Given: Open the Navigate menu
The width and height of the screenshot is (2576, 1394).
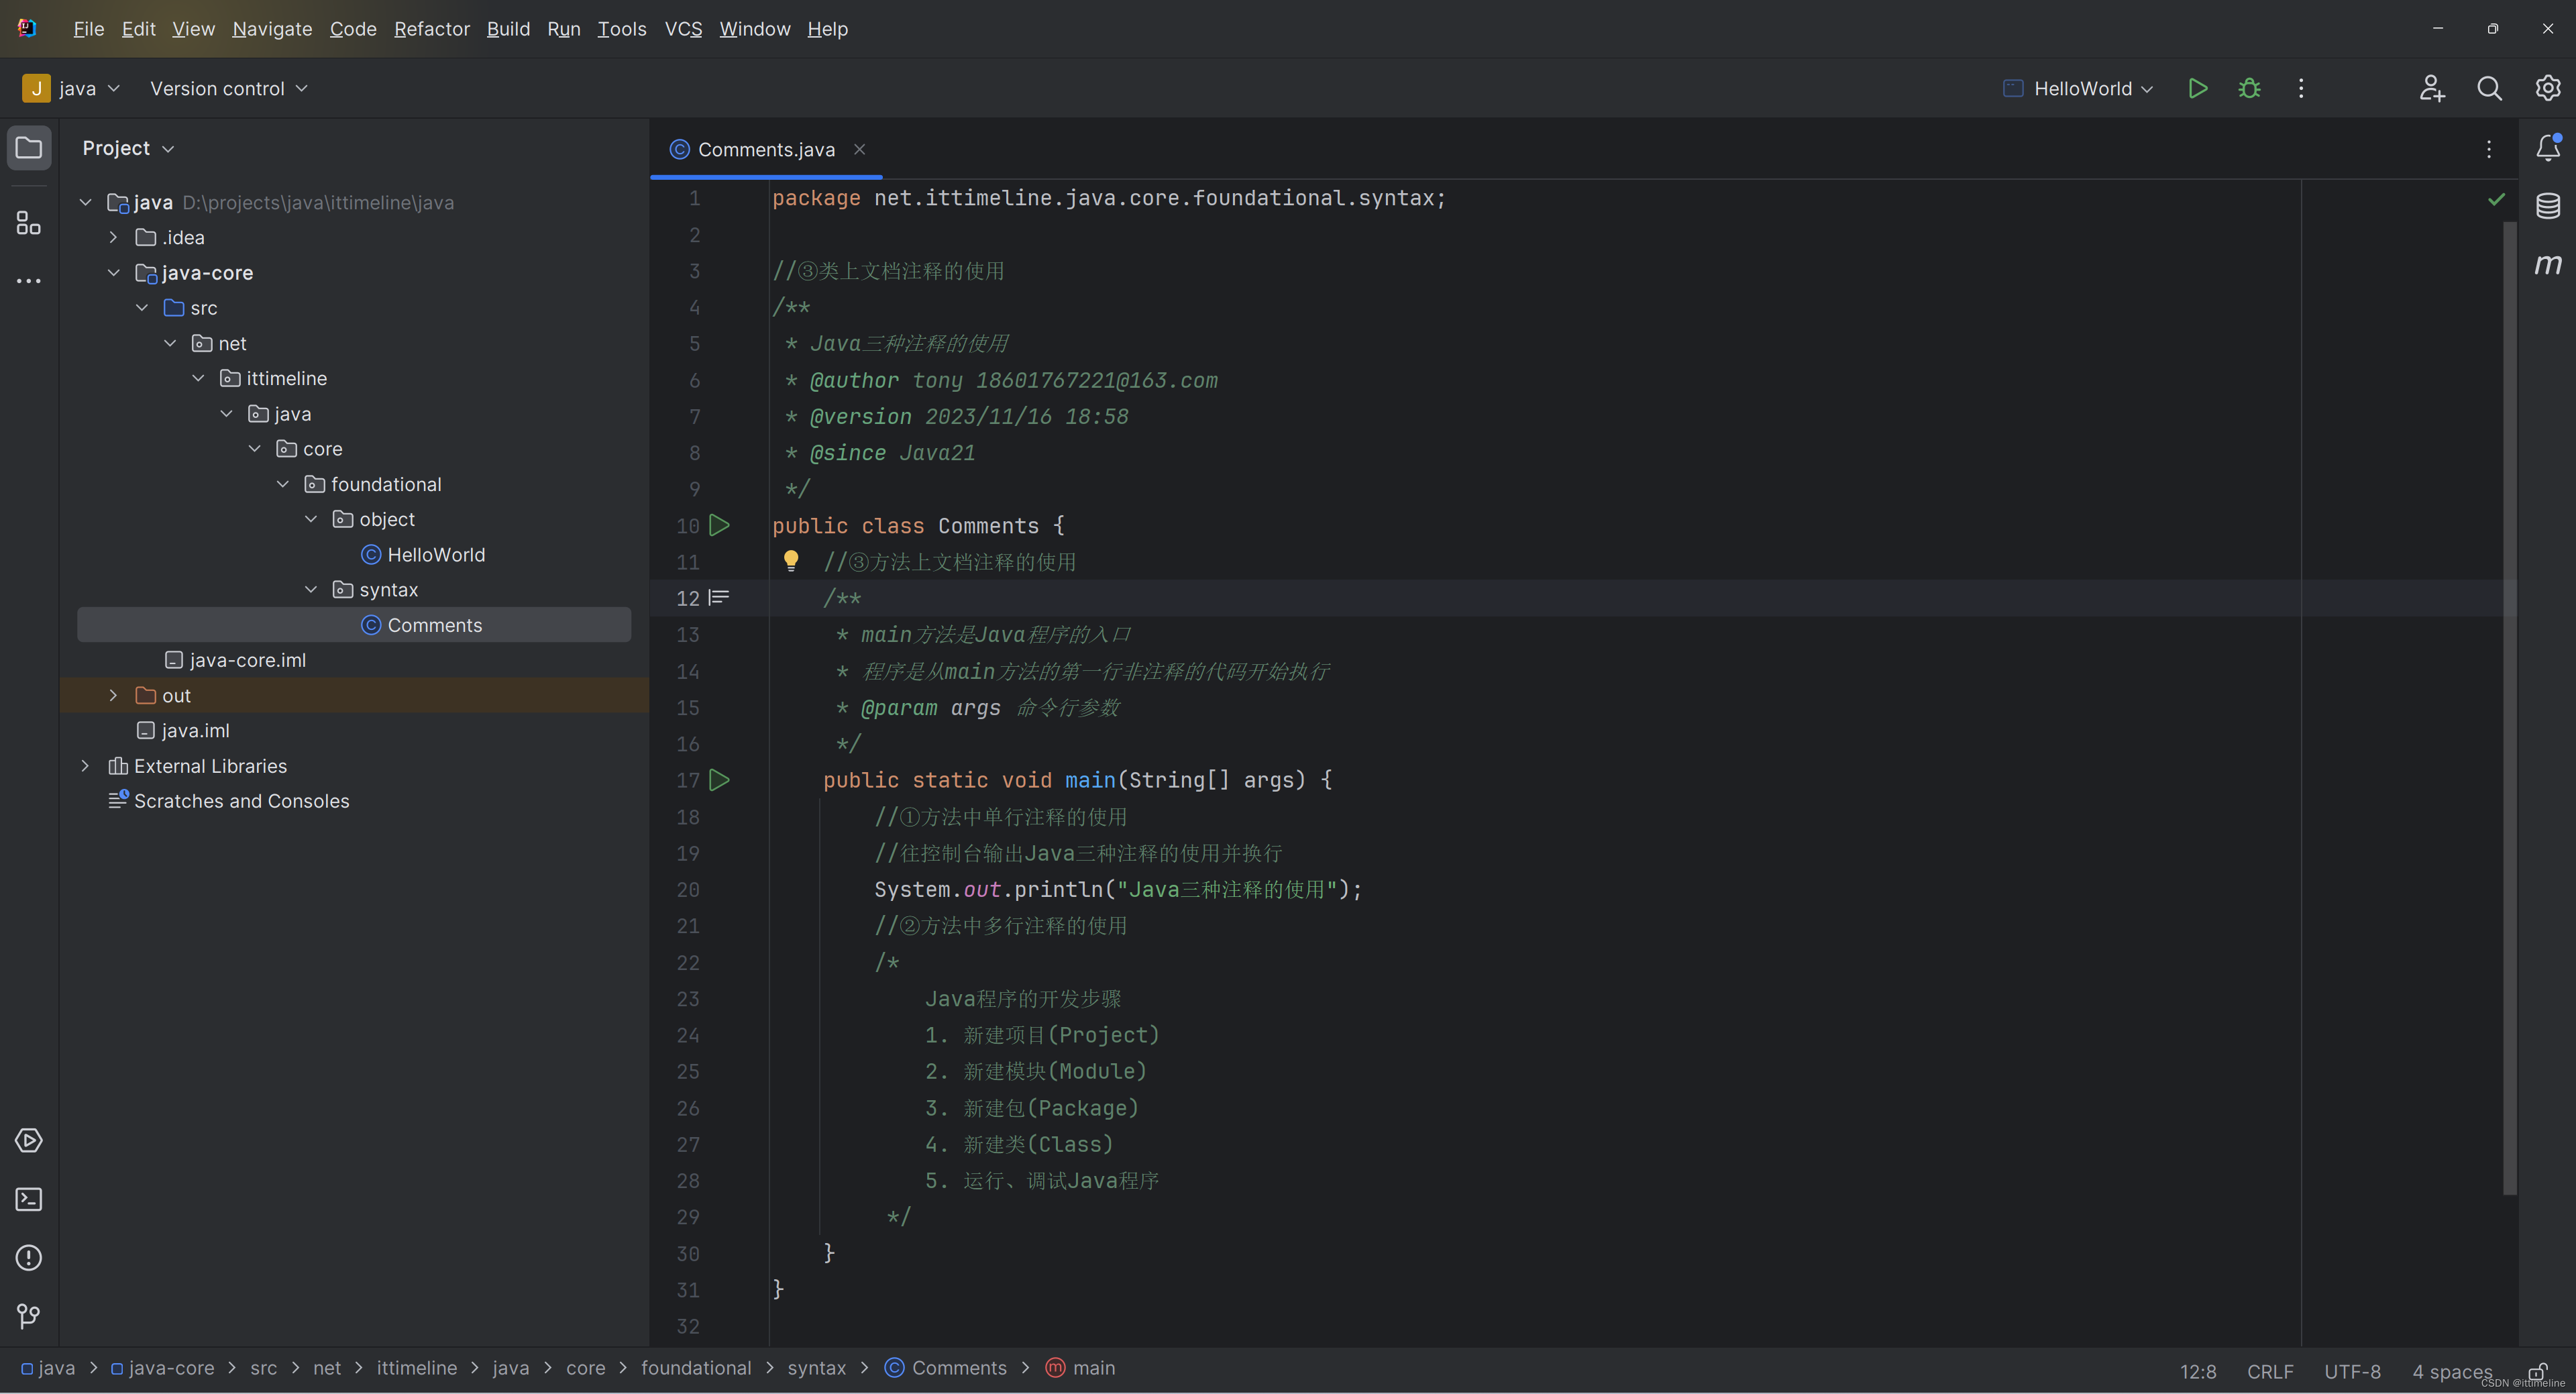Looking at the screenshot, I should click(272, 29).
